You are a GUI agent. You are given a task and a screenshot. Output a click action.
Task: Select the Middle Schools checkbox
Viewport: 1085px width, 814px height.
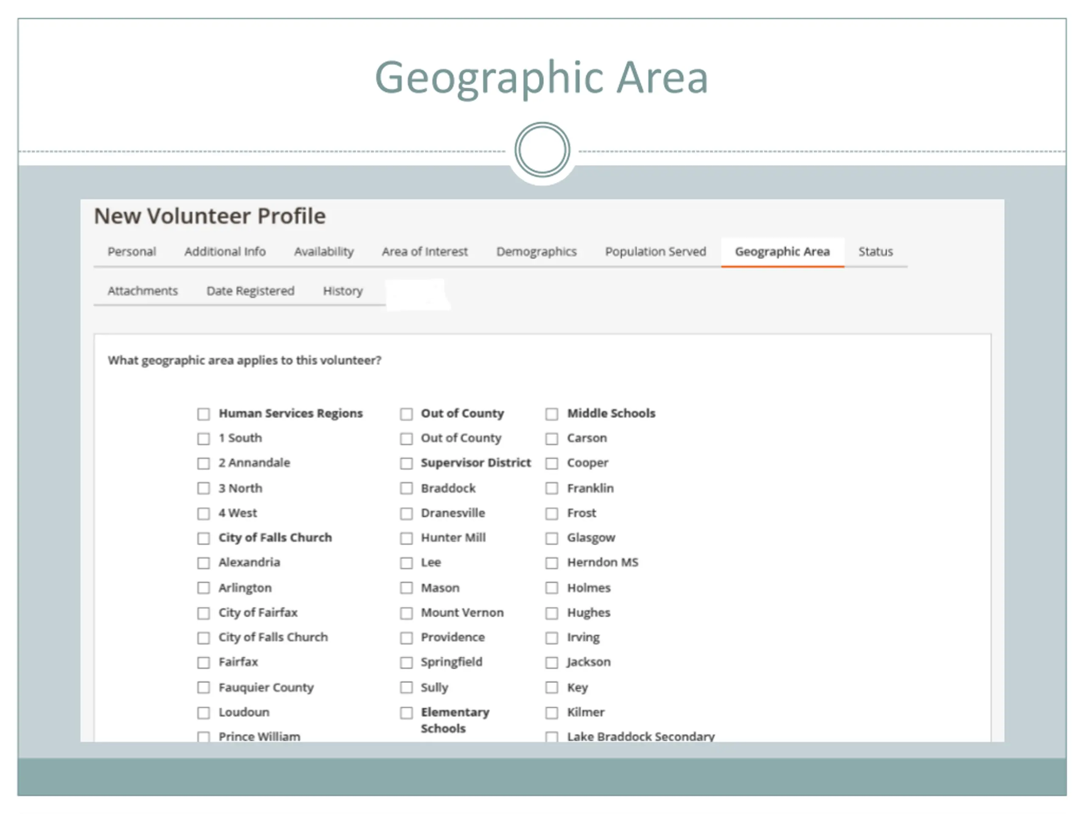click(x=552, y=414)
